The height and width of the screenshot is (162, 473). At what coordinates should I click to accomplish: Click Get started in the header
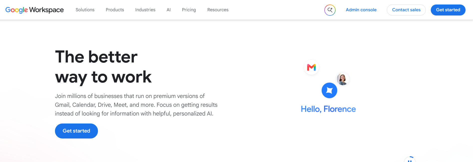click(x=448, y=10)
